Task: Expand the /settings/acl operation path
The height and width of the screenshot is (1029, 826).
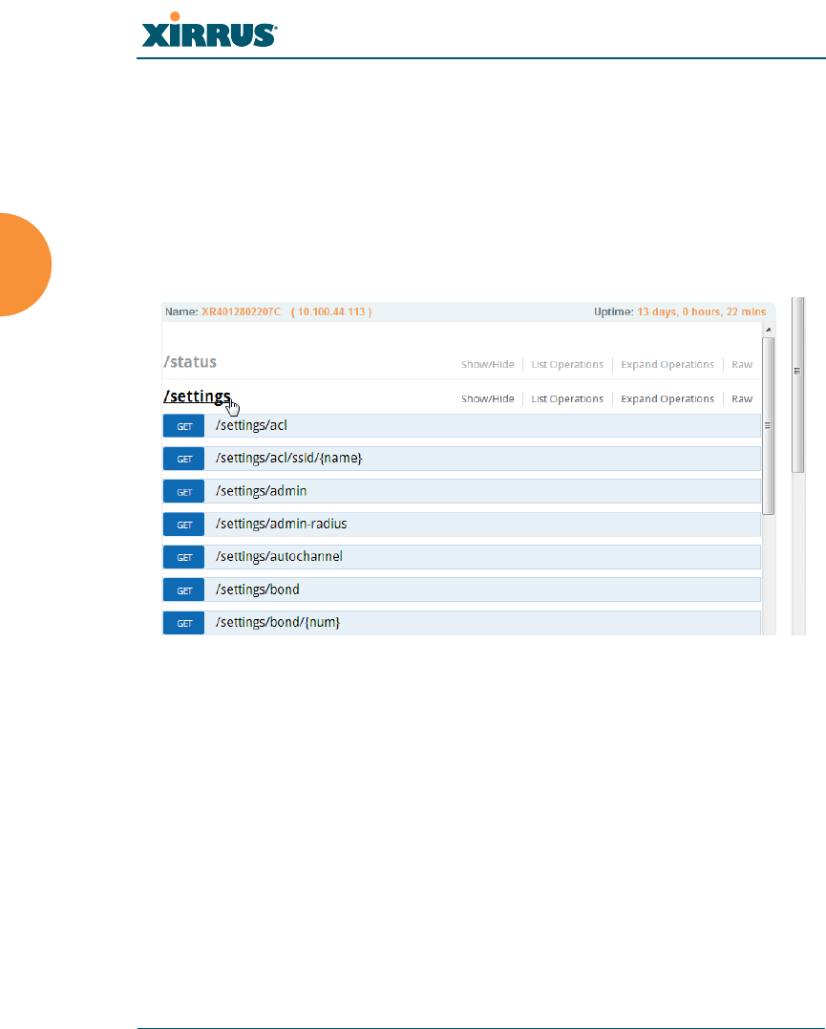Action: (x=251, y=425)
